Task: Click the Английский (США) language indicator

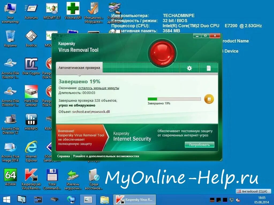Action: tap(253, 191)
